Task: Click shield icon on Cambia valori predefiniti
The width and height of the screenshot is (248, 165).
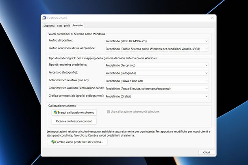Action: coord(53,142)
